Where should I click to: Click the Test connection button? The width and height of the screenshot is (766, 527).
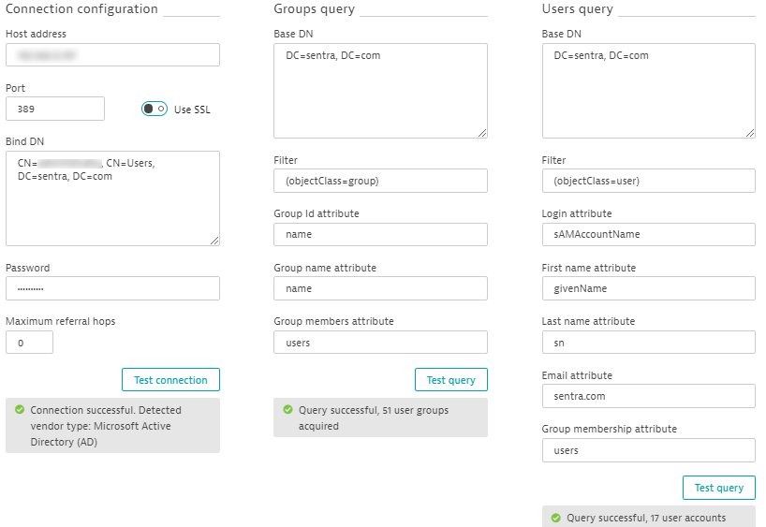[x=170, y=379]
